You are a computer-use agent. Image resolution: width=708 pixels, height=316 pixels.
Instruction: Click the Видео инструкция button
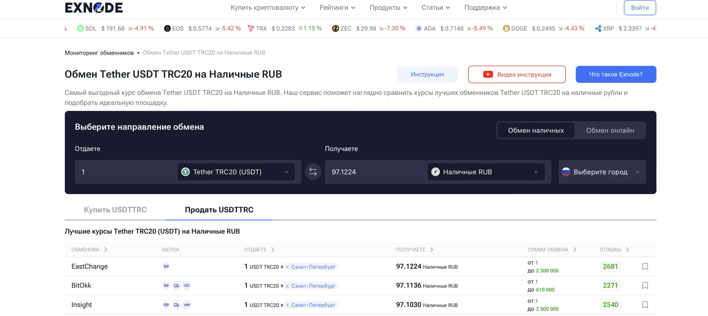click(x=517, y=74)
